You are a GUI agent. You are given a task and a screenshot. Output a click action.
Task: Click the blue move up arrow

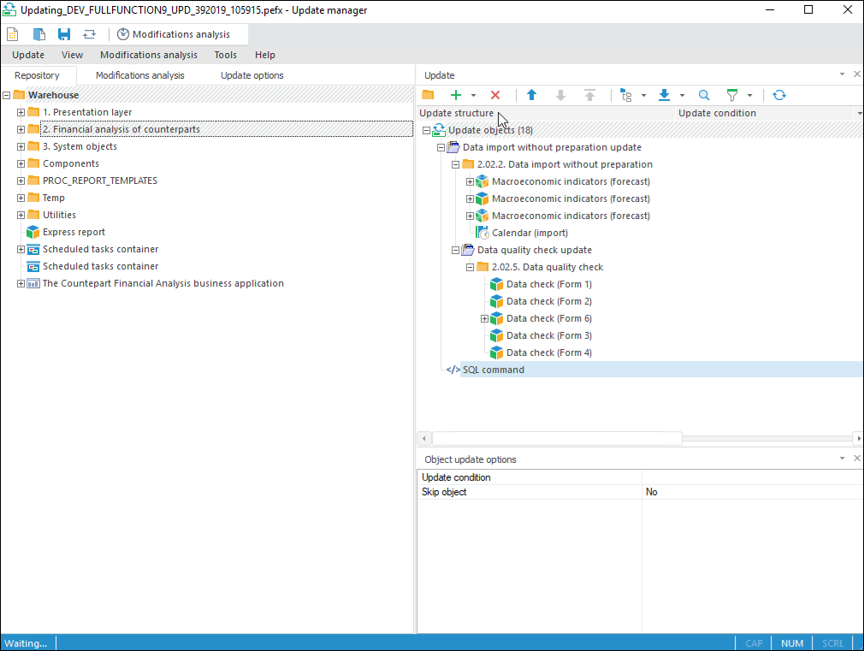tap(531, 95)
